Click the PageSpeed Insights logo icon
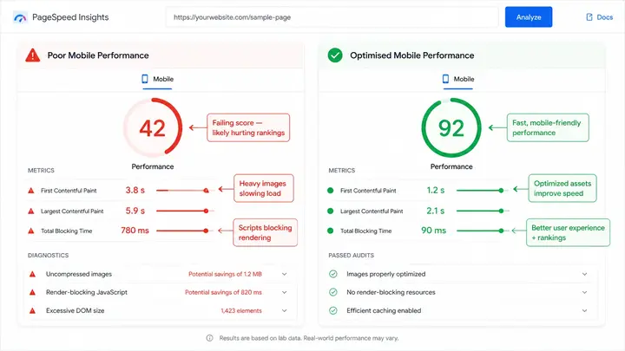 coord(20,17)
